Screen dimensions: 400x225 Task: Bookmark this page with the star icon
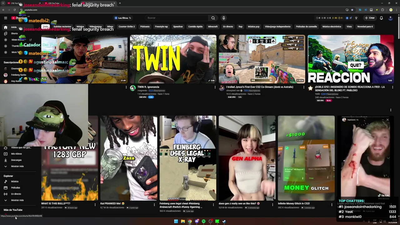tap(352, 10)
